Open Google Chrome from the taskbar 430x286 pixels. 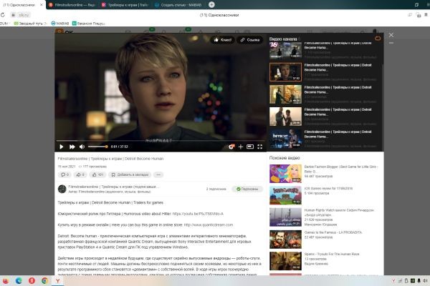(44, 281)
